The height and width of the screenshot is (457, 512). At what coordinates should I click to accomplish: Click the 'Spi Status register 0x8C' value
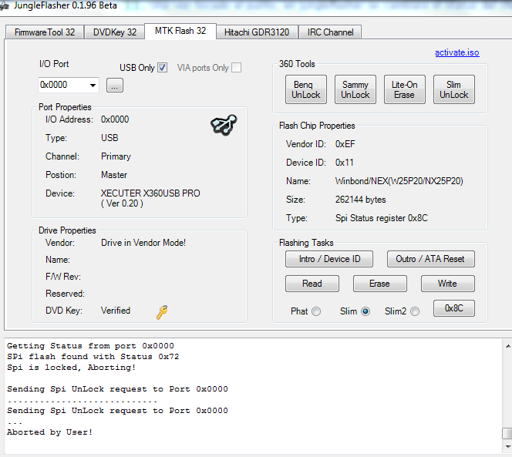pos(382,218)
